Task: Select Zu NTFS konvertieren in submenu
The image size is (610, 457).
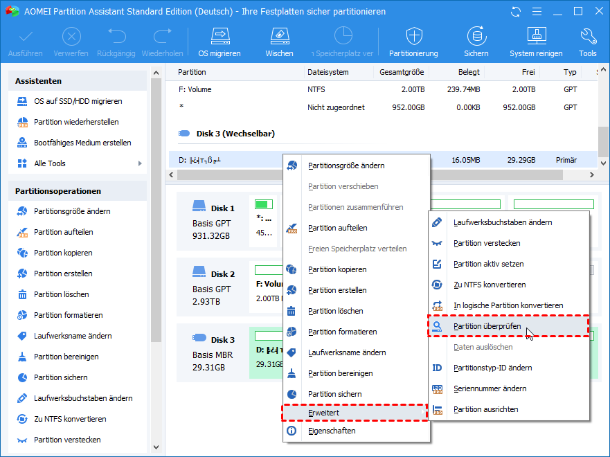Action: pyautogui.click(x=509, y=285)
